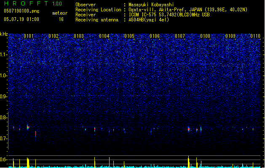Click the 0.7 kHz axis label
265x168 pixels.
(x=4, y=139)
